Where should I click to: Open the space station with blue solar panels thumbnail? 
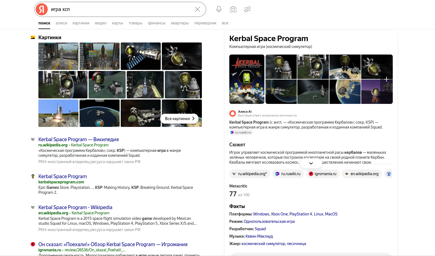tap(141, 56)
